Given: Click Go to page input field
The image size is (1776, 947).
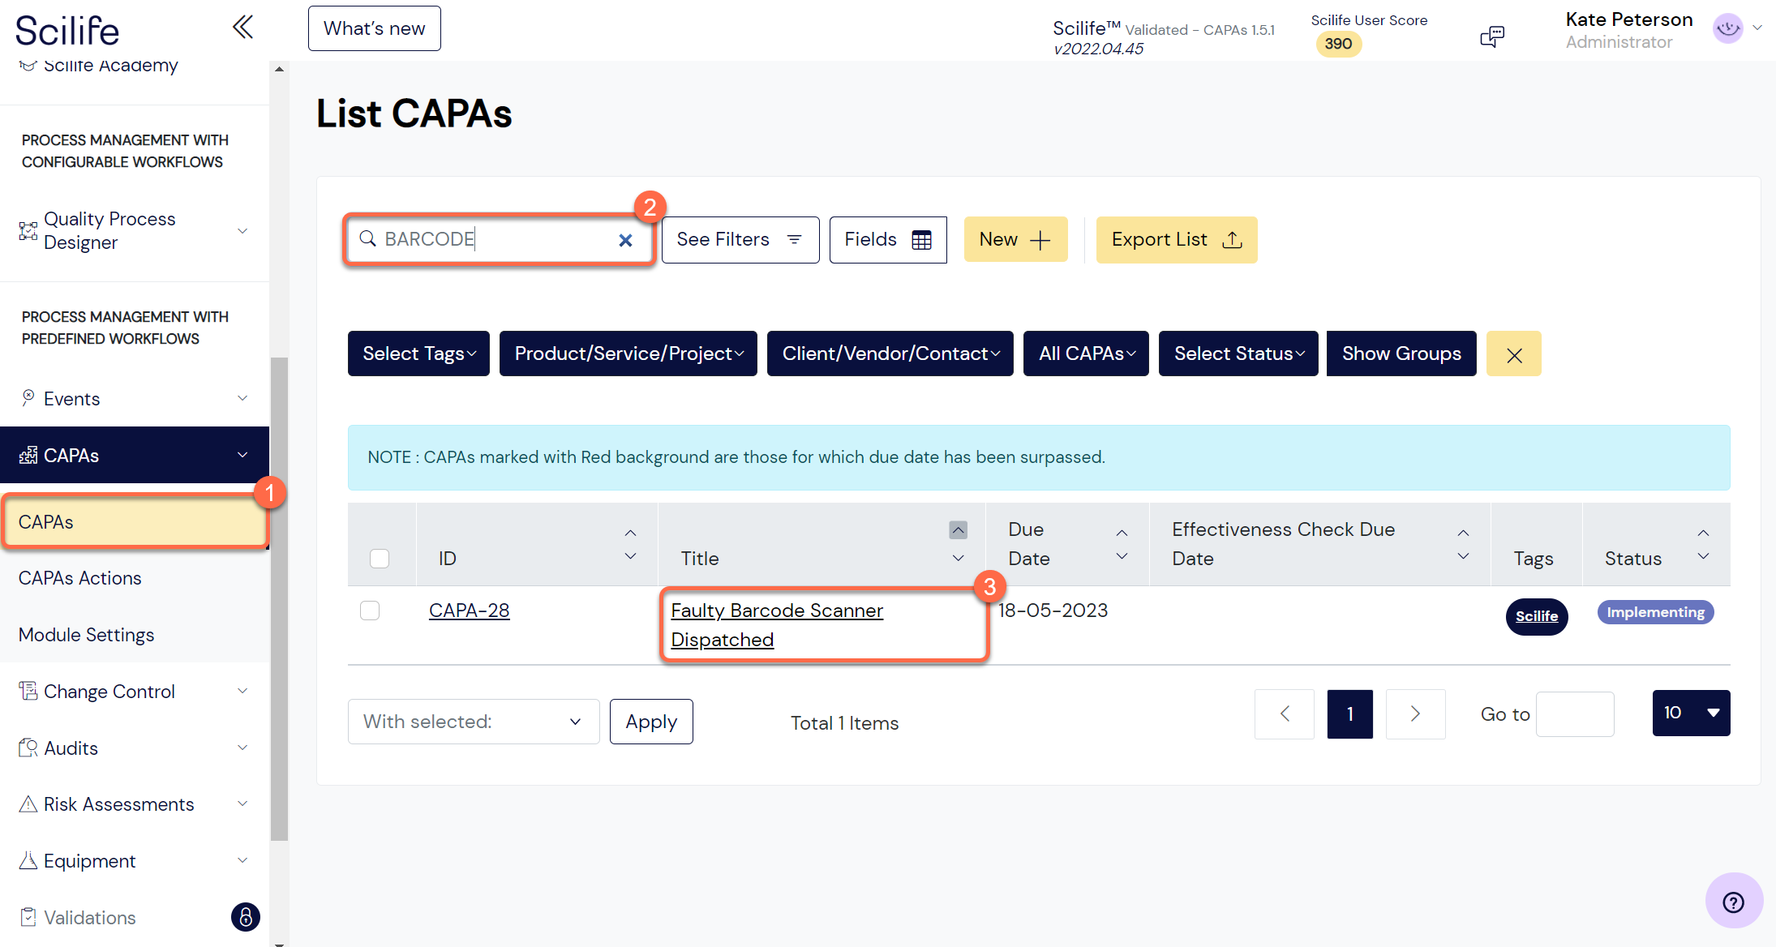Looking at the screenshot, I should click(1574, 713).
